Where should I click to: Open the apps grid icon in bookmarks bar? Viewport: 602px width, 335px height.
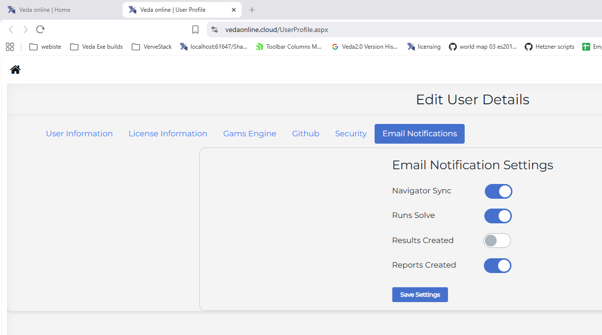click(10, 47)
